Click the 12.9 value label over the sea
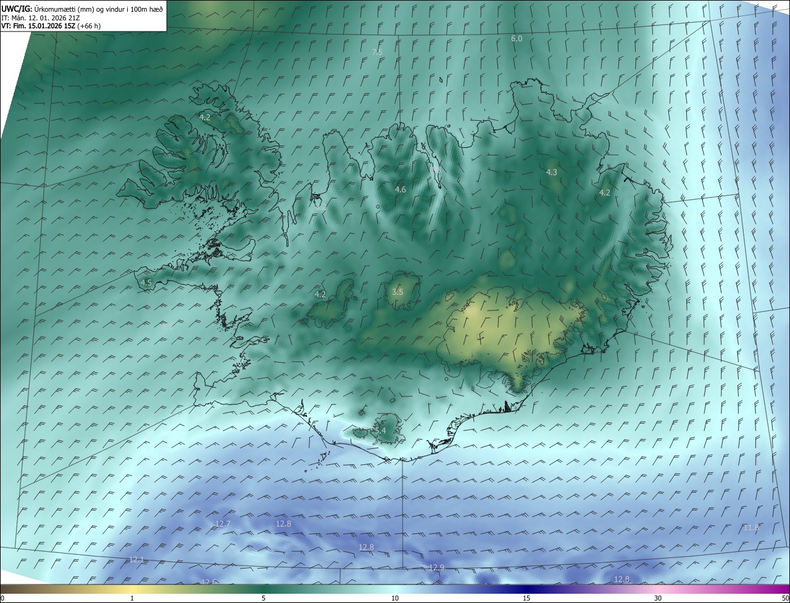 pos(436,567)
